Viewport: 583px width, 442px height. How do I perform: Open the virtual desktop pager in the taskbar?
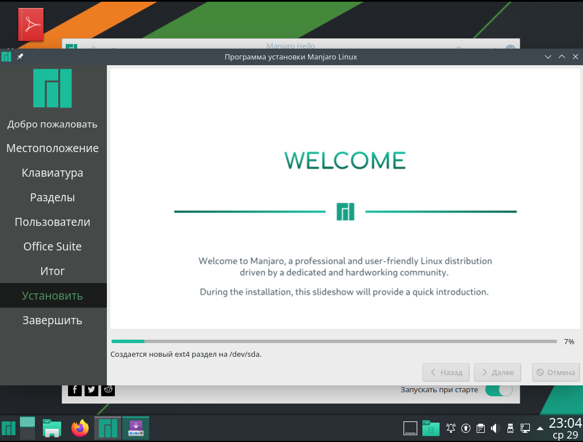(27, 428)
